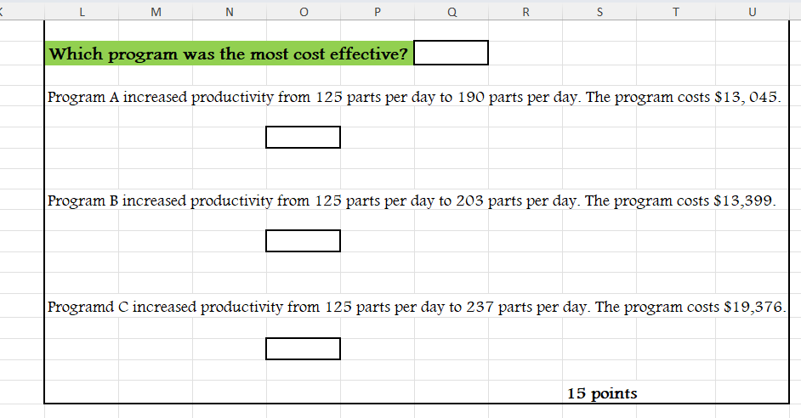Click the answer box under Programd C
This screenshot has width=801, height=418.
tap(303, 348)
